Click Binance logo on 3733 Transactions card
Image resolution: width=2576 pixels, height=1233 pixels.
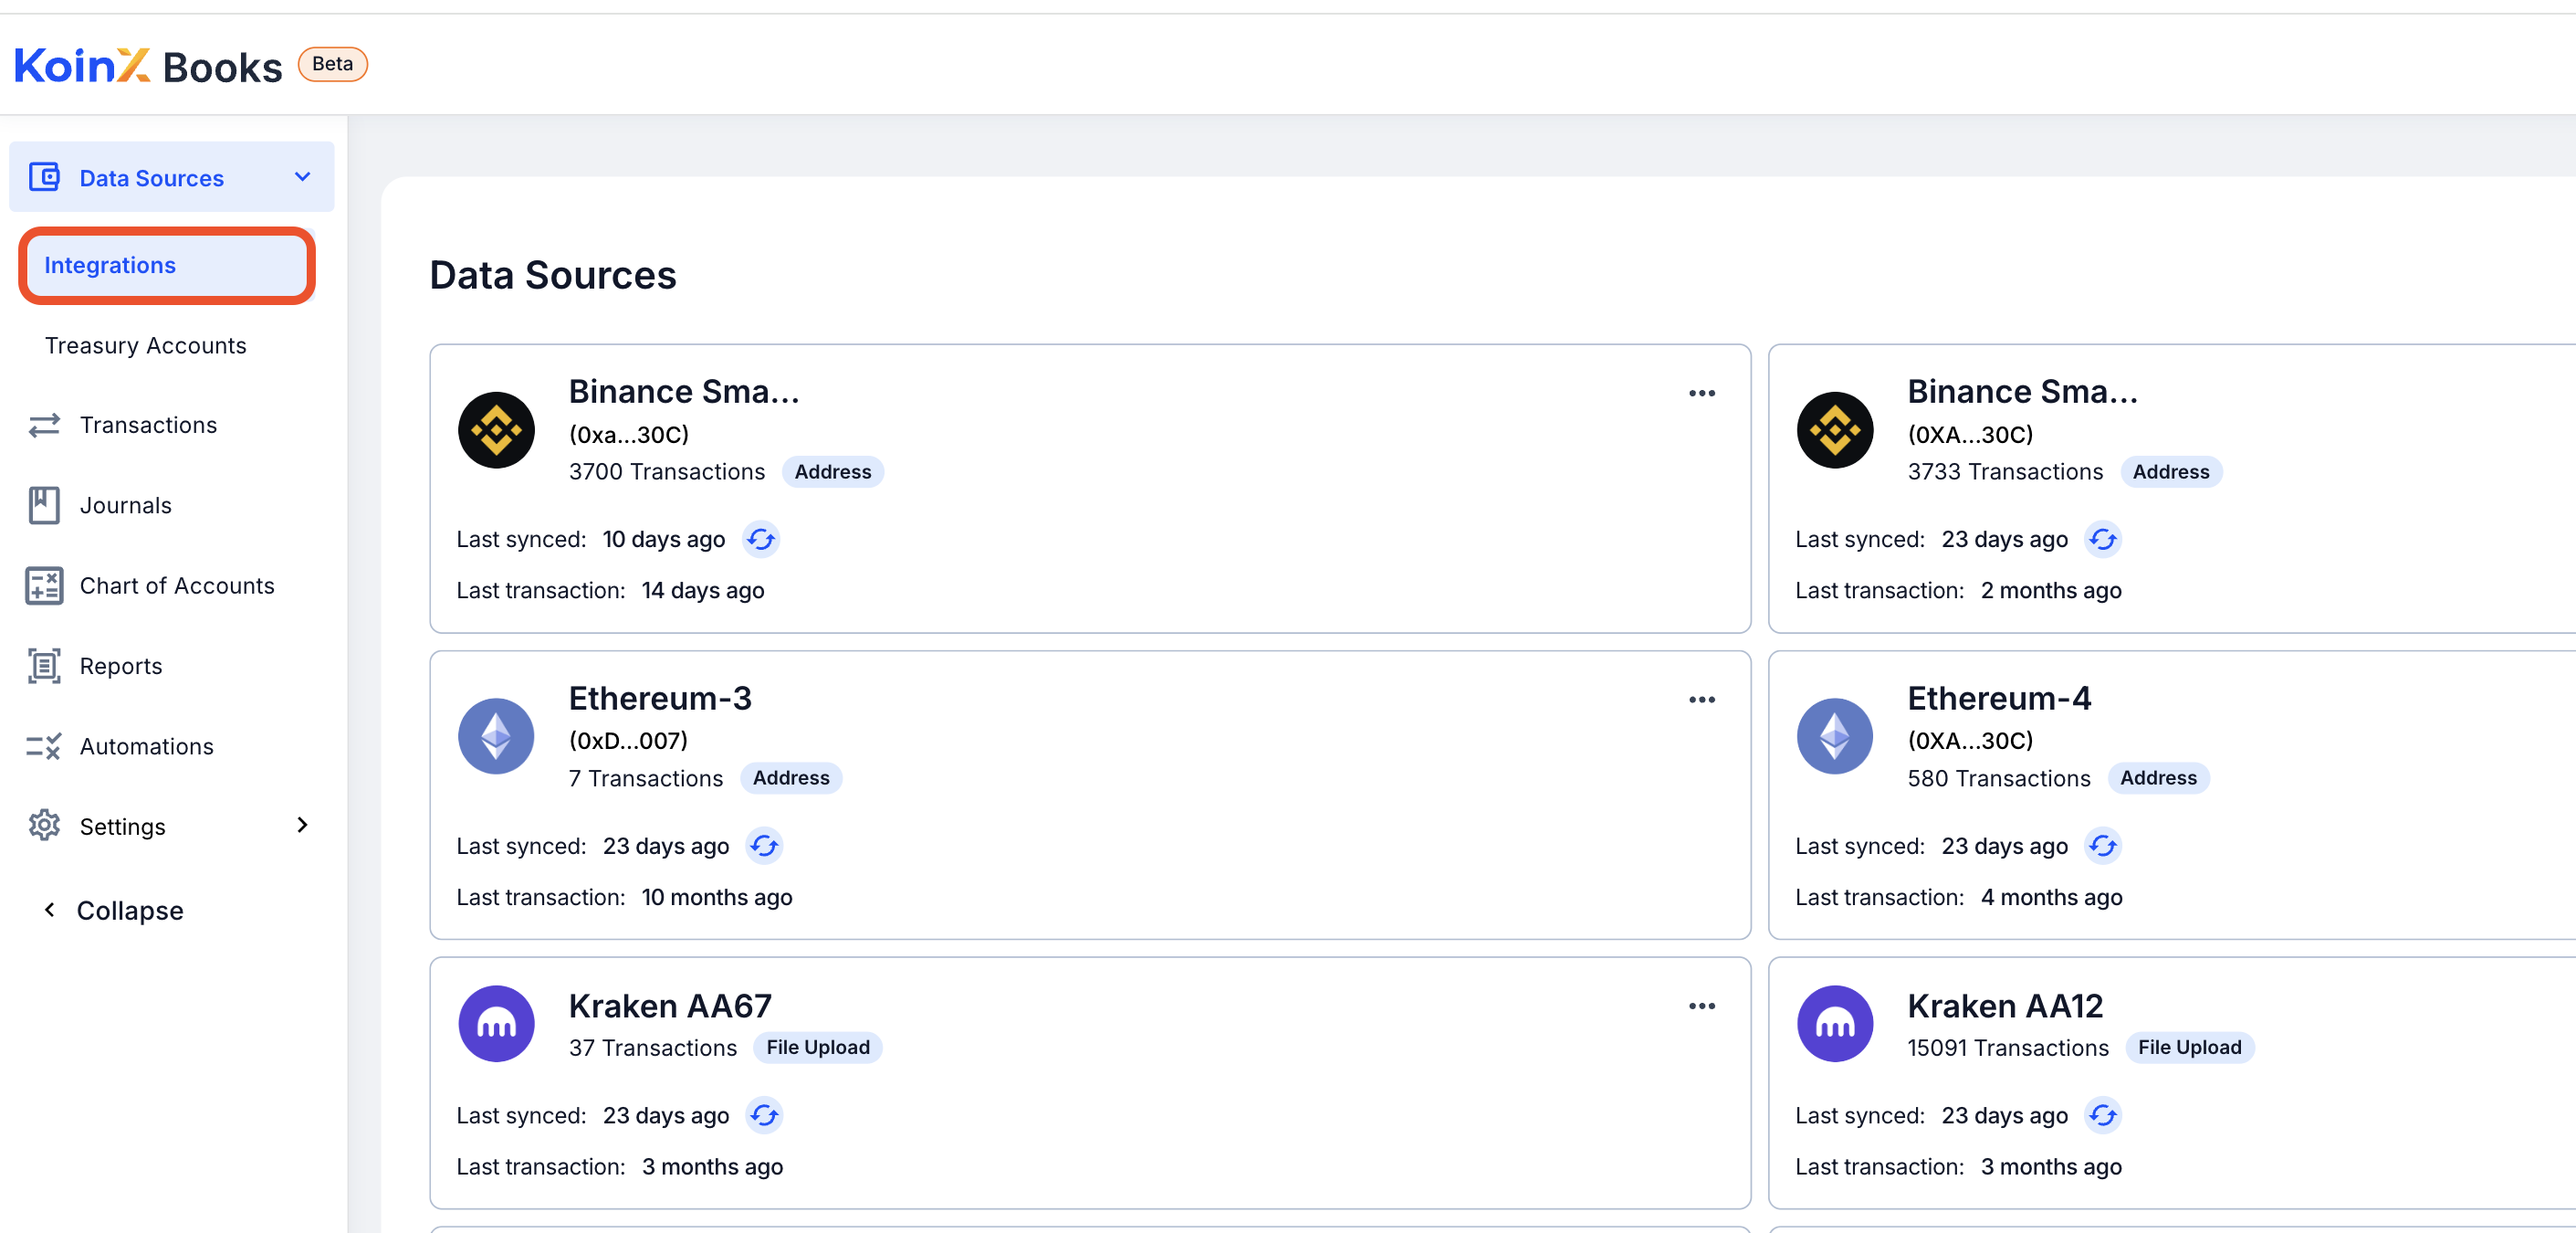[x=1834, y=430]
